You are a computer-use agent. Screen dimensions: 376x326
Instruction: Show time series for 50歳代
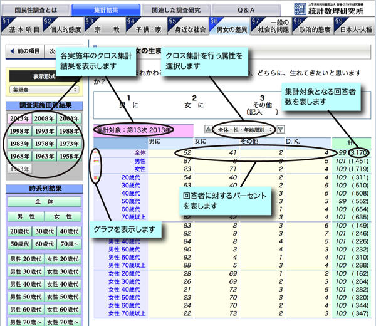19,244
